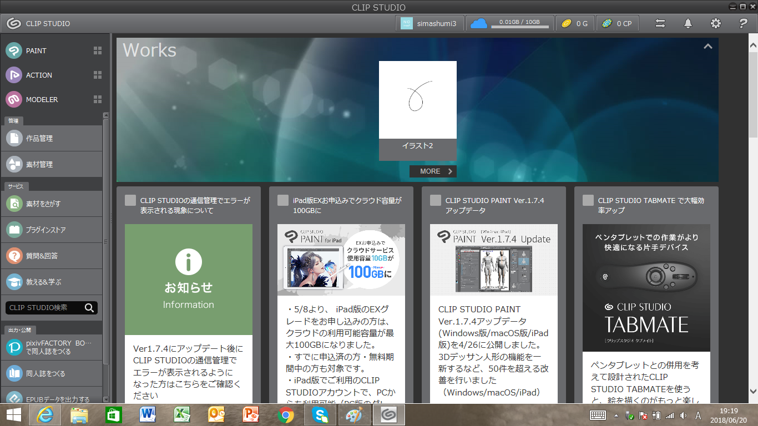The height and width of the screenshot is (426, 758).
Task: Check the box for the iPad版EX news card
Action: pyautogui.click(x=283, y=200)
